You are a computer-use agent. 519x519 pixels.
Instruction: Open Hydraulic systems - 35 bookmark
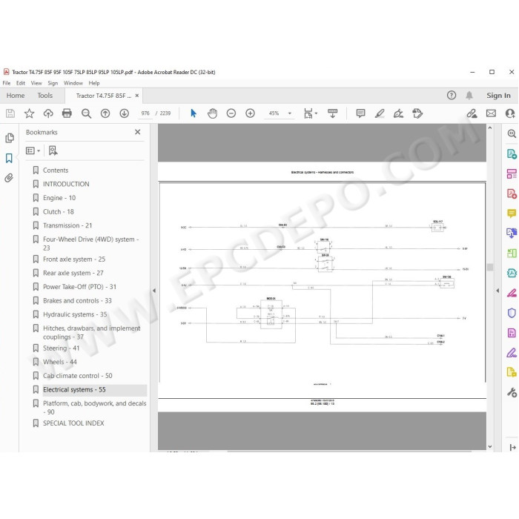(x=75, y=314)
